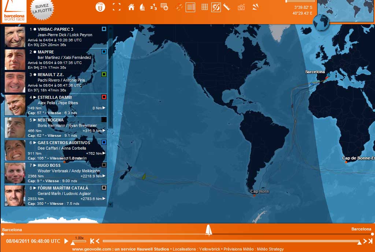Click the world overview minimap
The image size is (375, 252).
click(346, 11)
